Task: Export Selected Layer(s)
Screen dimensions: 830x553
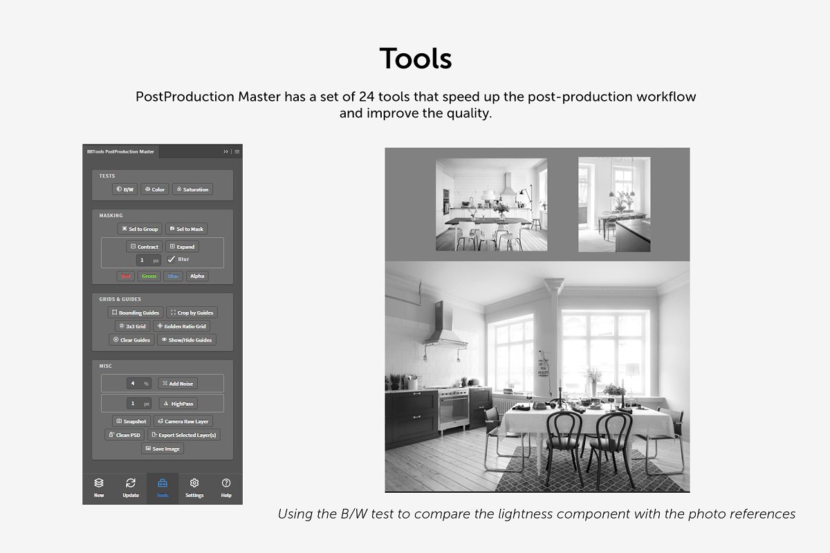Action: click(x=184, y=435)
